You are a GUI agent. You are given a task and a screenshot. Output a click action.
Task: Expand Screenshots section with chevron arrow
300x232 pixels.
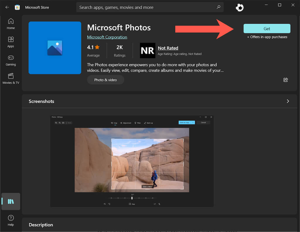(x=288, y=101)
